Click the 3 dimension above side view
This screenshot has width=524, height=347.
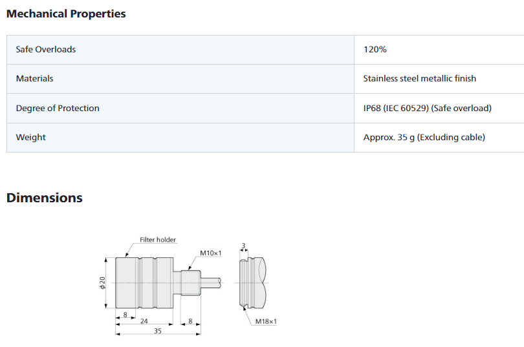coord(243,246)
